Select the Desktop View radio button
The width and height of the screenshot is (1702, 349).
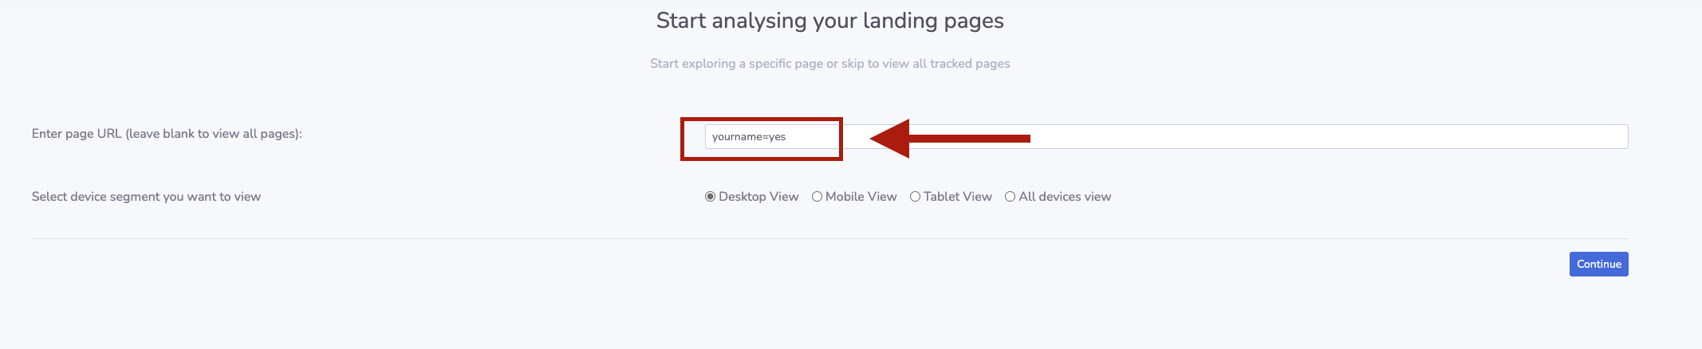(710, 197)
